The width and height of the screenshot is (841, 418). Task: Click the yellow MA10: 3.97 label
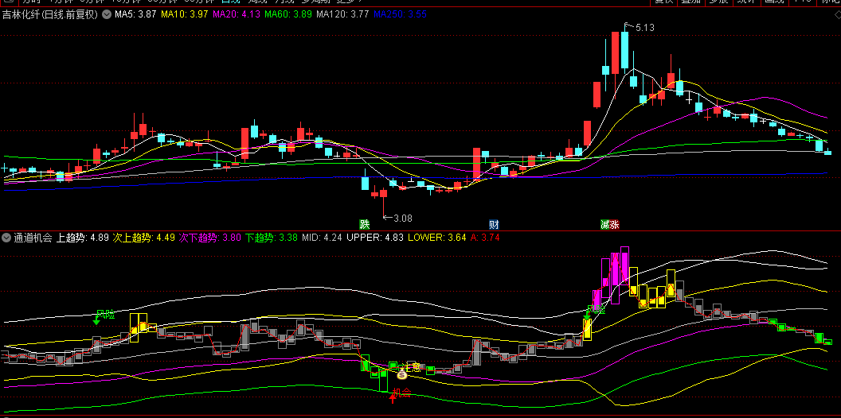click(x=185, y=14)
